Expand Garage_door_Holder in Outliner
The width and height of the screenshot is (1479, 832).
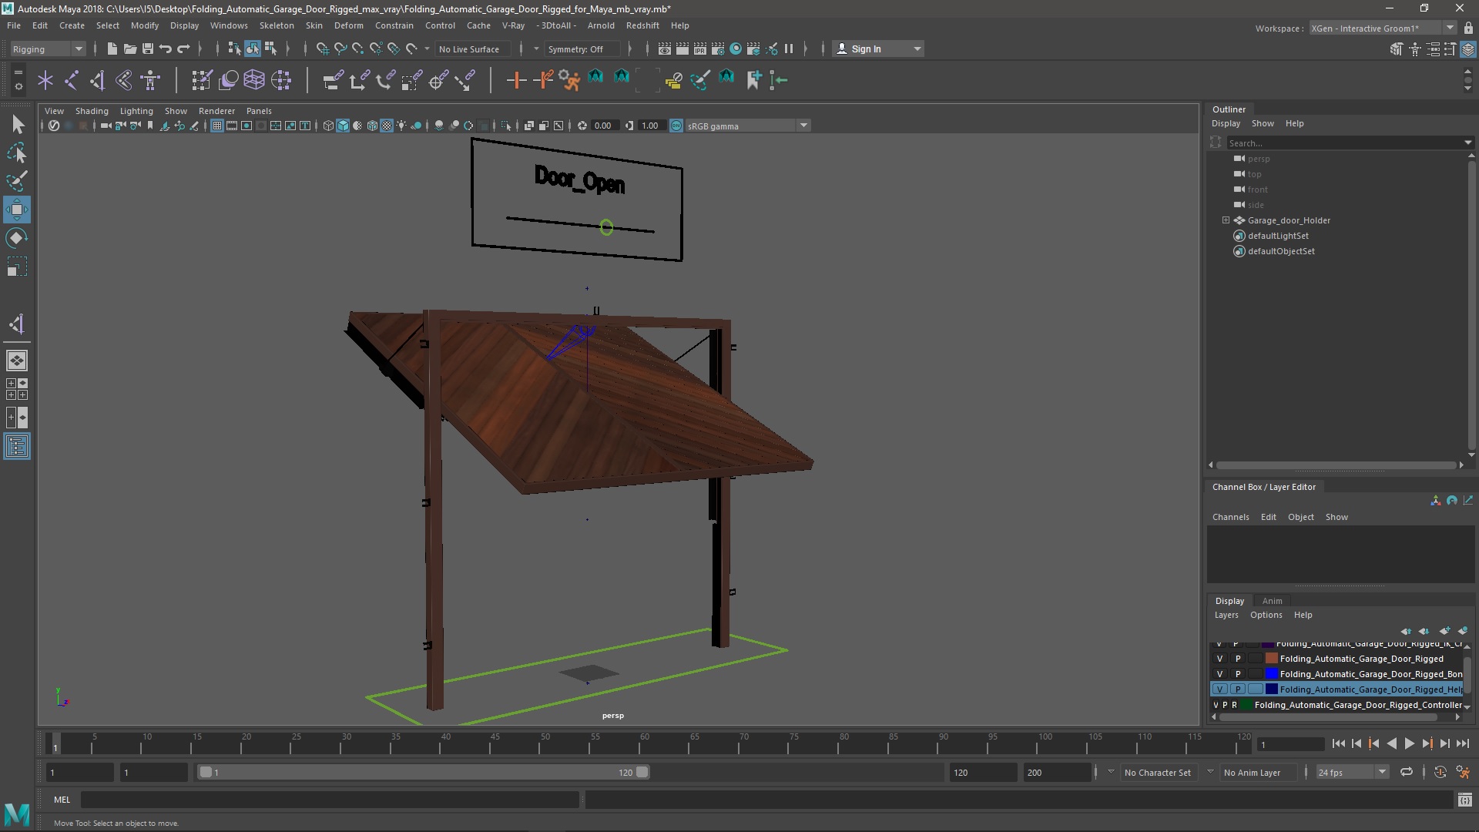click(x=1225, y=220)
